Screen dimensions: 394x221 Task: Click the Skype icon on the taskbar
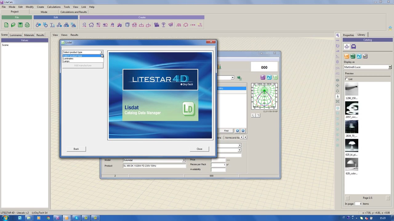(76, 218)
